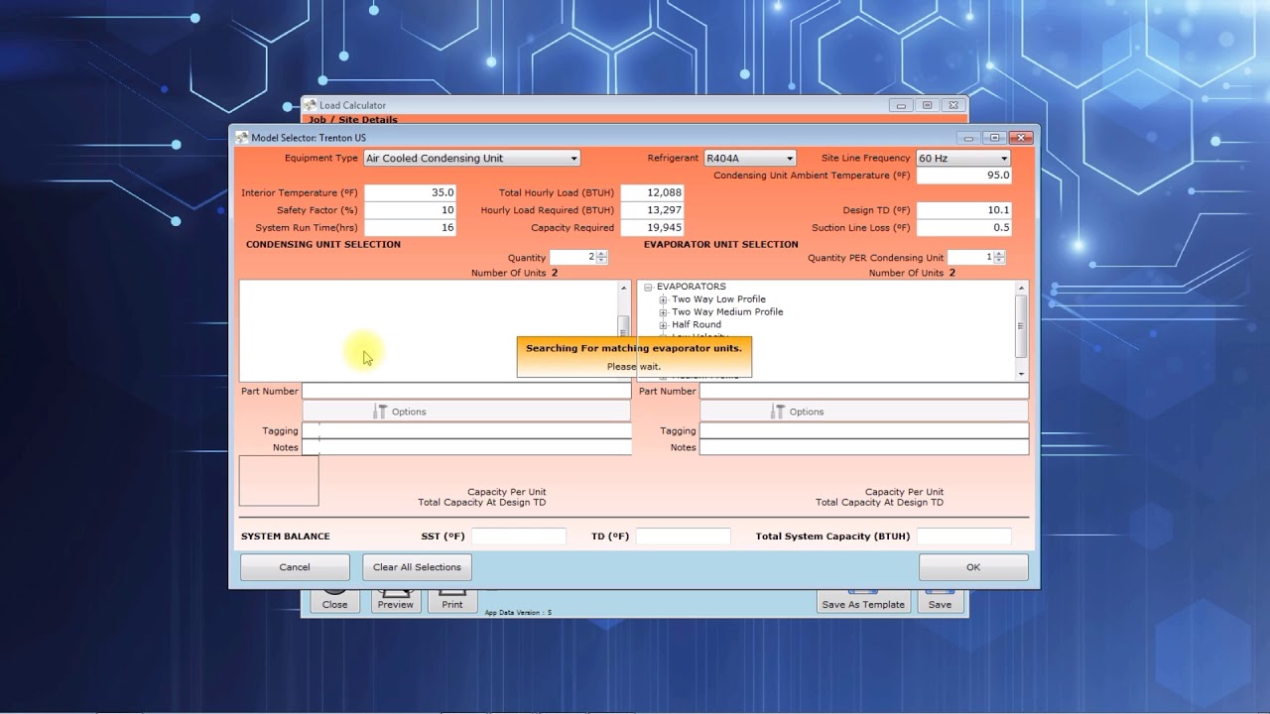Screen dimensions: 1270x714
Task: Click the Cancel button
Action: (295, 567)
